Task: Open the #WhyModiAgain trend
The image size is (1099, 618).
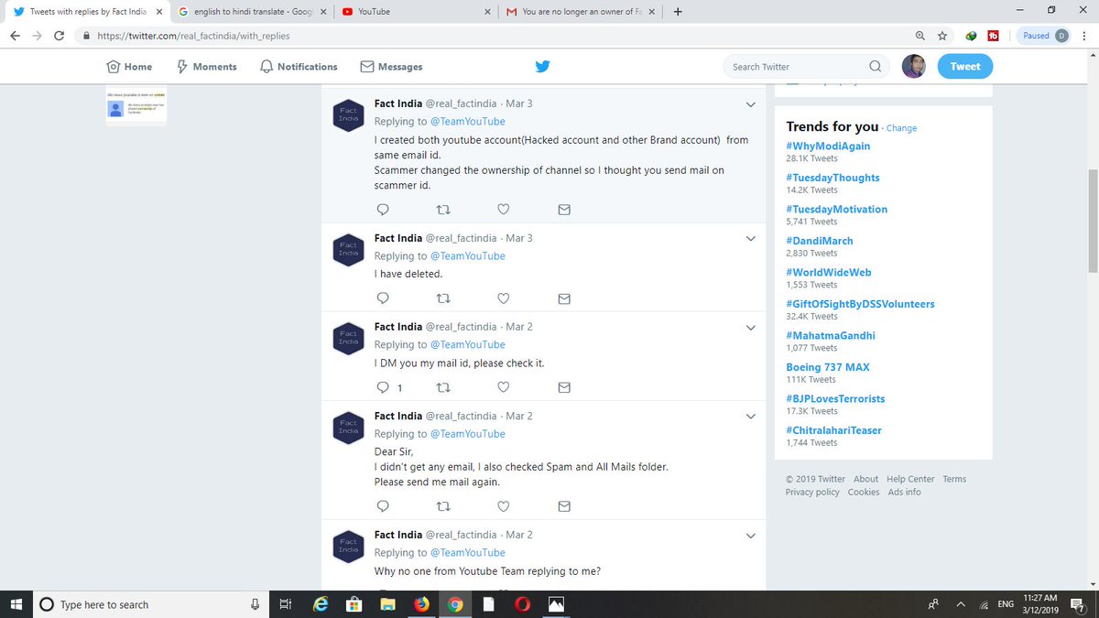Action: 828,146
